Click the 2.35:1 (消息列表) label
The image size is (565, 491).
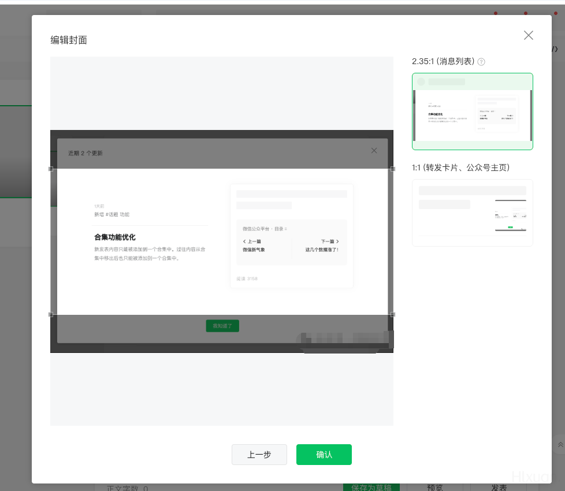coord(443,61)
